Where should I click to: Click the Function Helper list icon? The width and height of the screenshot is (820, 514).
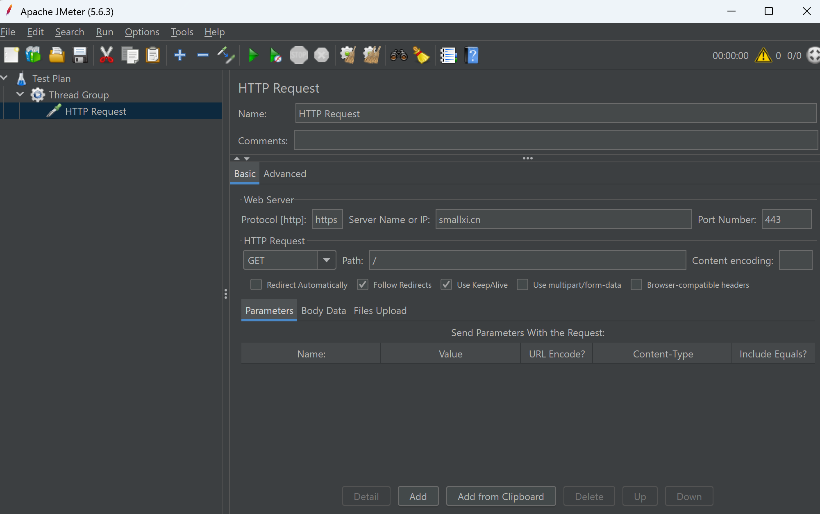coord(448,55)
